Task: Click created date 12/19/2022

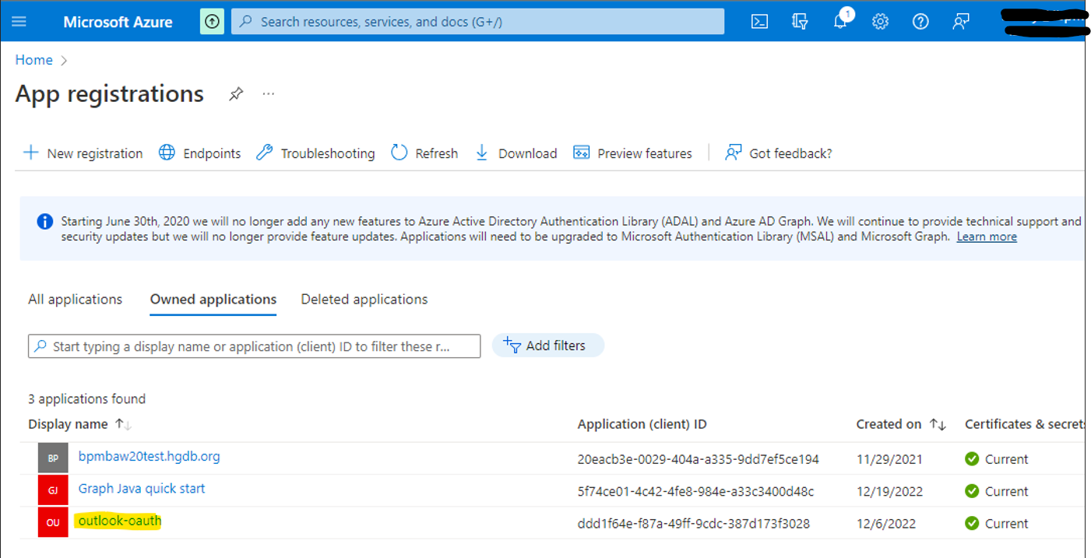Action: coord(889,491)
